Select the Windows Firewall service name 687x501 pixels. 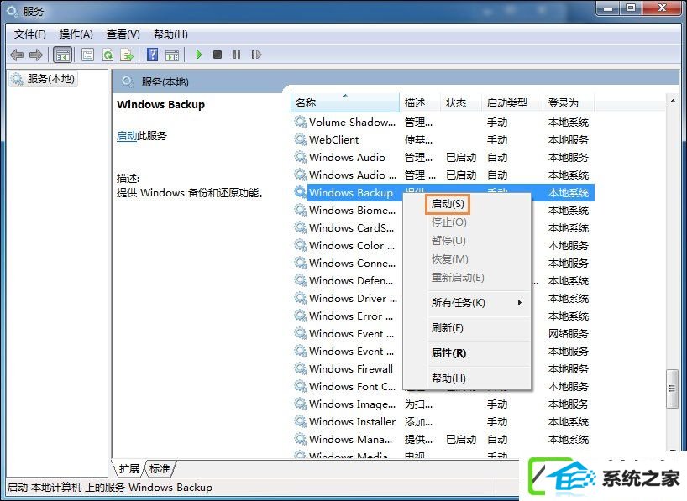click(351, 368)
